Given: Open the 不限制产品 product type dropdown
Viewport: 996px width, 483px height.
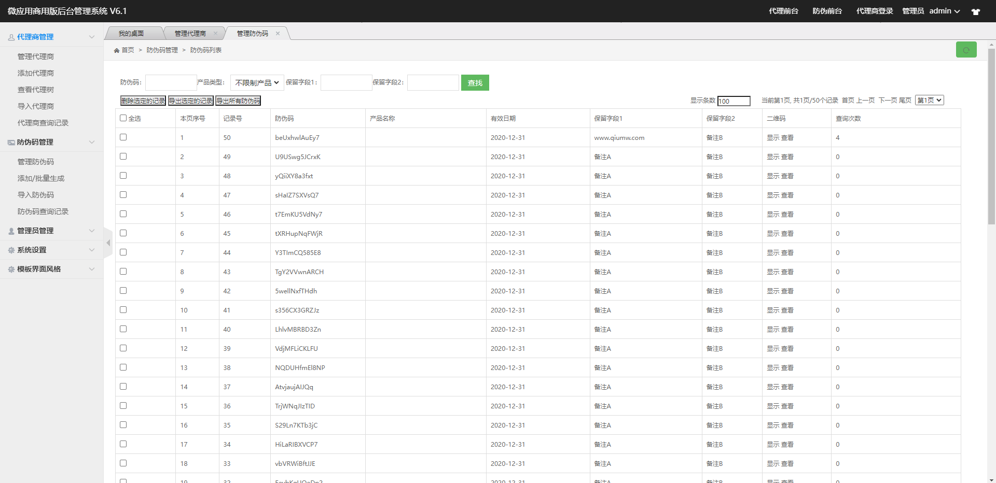Looking at the screenshot, I should pyautogui.click(x=257, y=83).
